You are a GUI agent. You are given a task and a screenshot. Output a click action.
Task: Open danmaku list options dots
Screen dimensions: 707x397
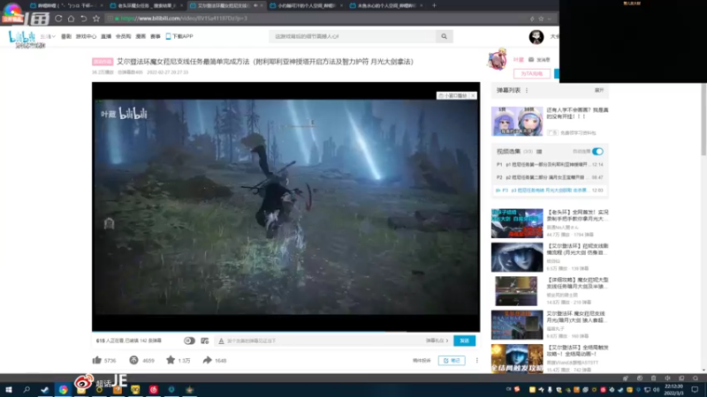coord(527,91)
